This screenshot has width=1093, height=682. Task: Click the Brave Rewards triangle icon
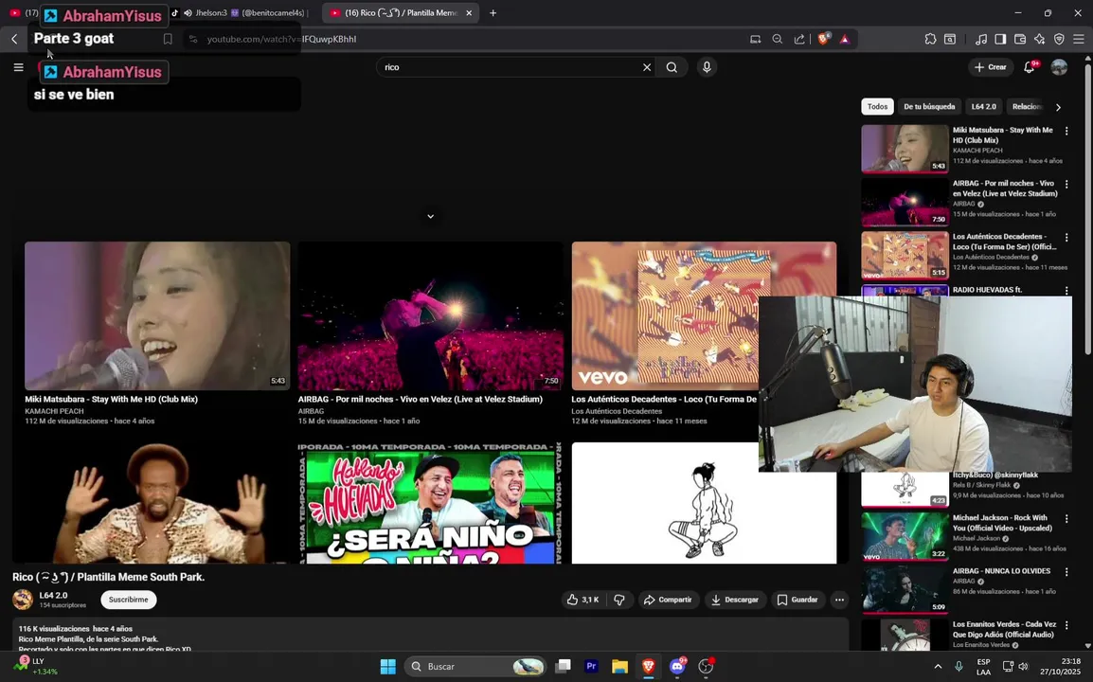(845, 39)
